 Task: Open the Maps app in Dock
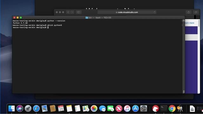[86, 108]
